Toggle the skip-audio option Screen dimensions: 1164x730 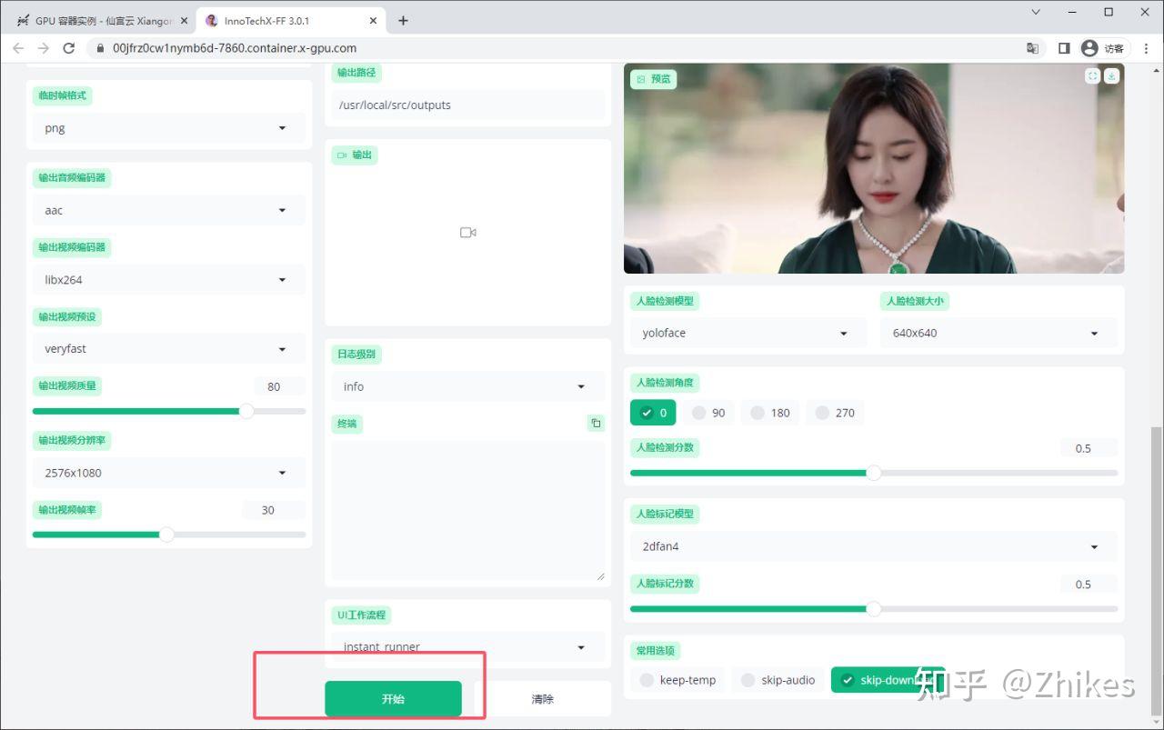778,680
